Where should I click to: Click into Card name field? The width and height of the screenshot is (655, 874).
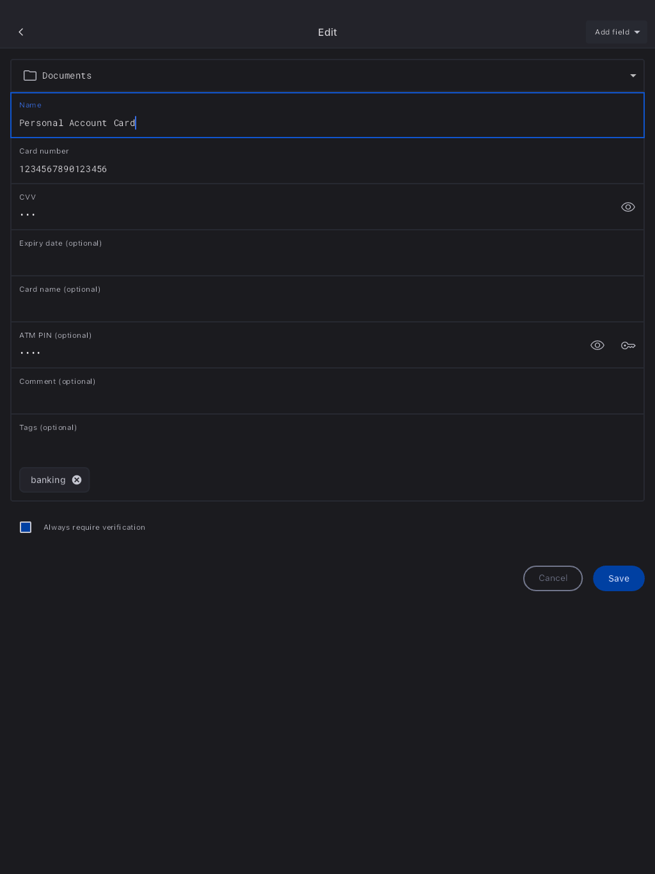click(320, 306)
